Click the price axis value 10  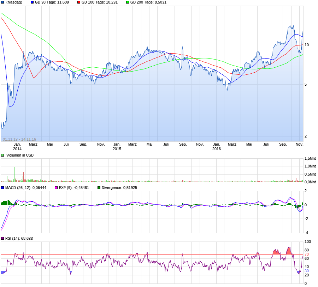(307, 45)
